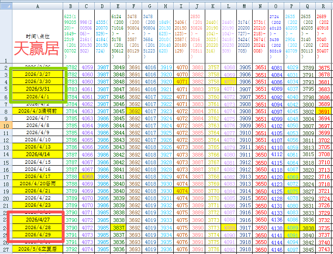Click the 时间\点位 header cell
Image resolution: width=333 pixels, height=254 pixels.
[38, 36]
